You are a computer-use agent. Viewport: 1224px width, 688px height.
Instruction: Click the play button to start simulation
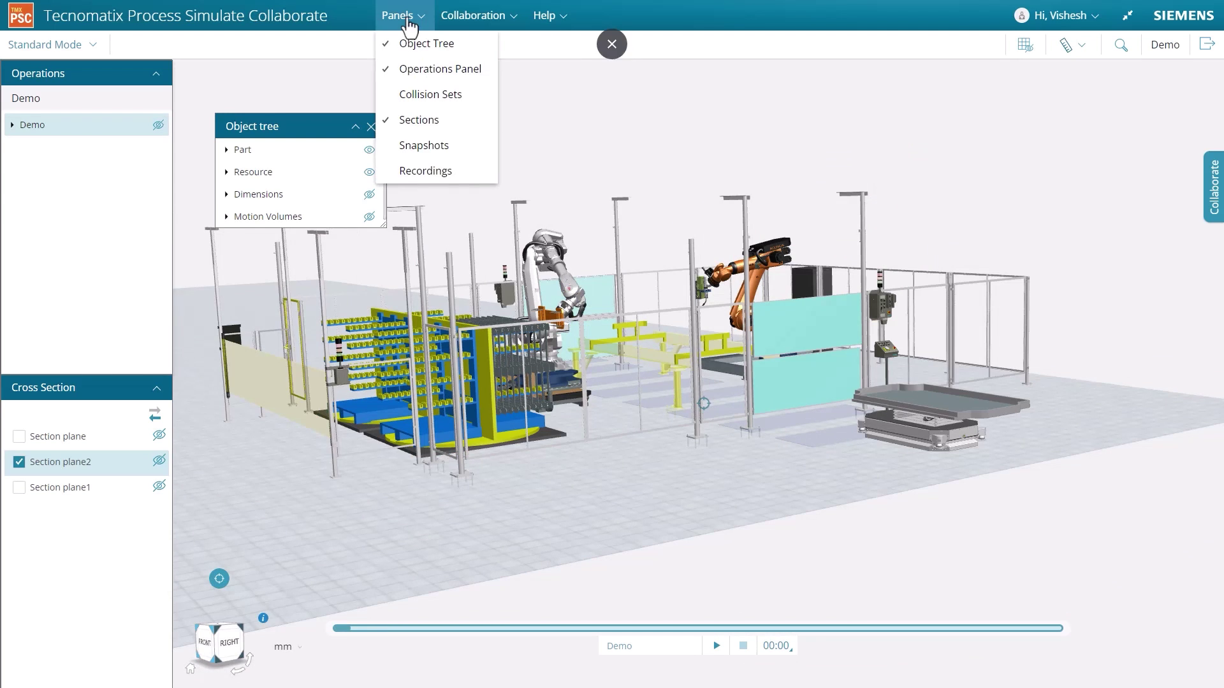[x=716, y=645]
